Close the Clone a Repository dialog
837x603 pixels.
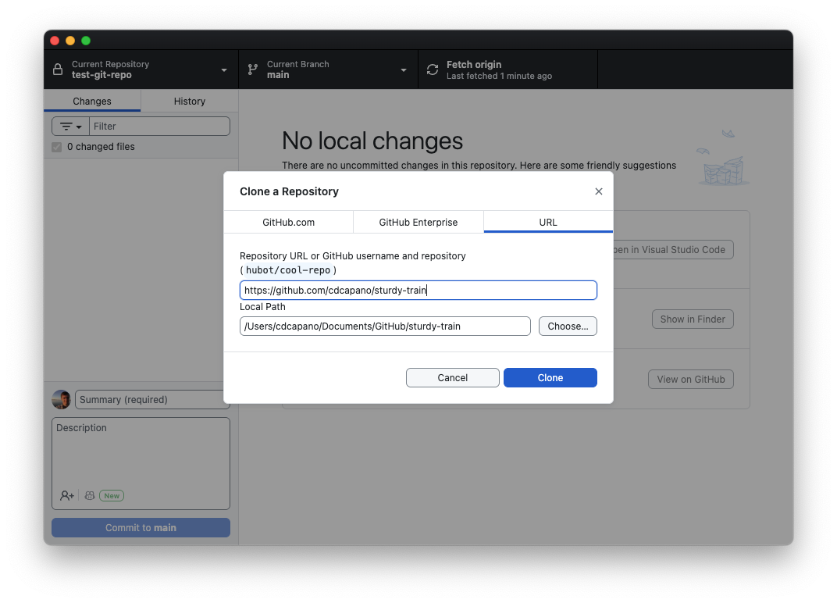point(598,191)
